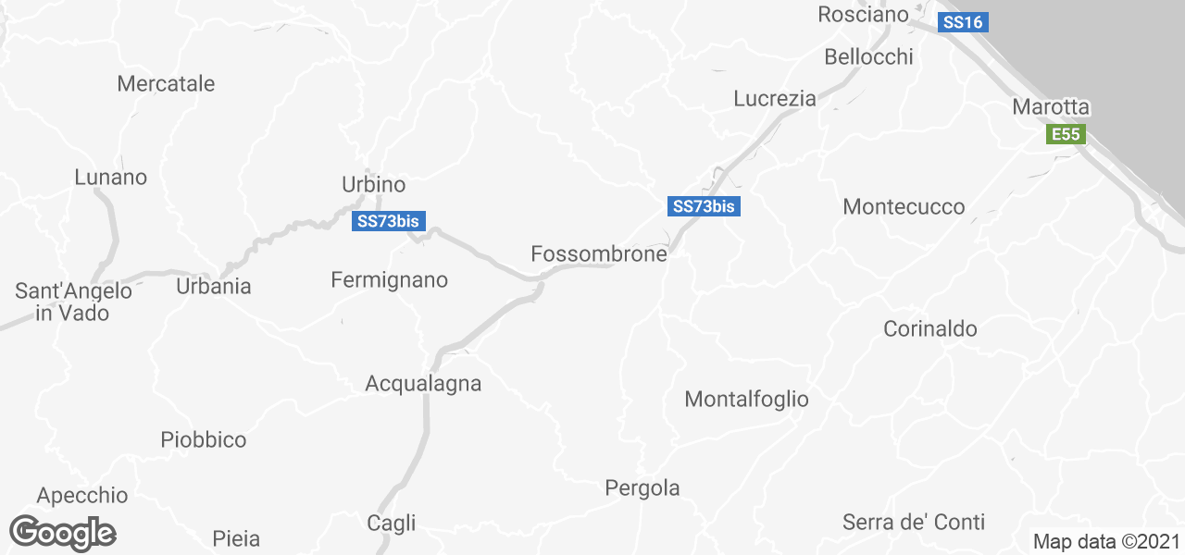Click the Map data ©2021 attribution
This screenshot has height=555, width=1185.
pyautogui.click(x=1106, y=542)
